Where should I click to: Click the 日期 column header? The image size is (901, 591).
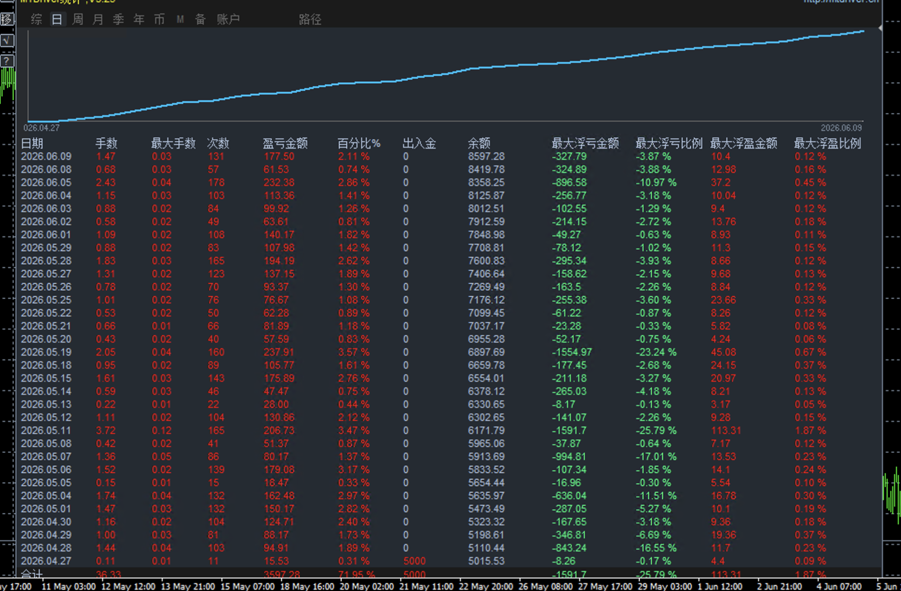tap(32, 143)
